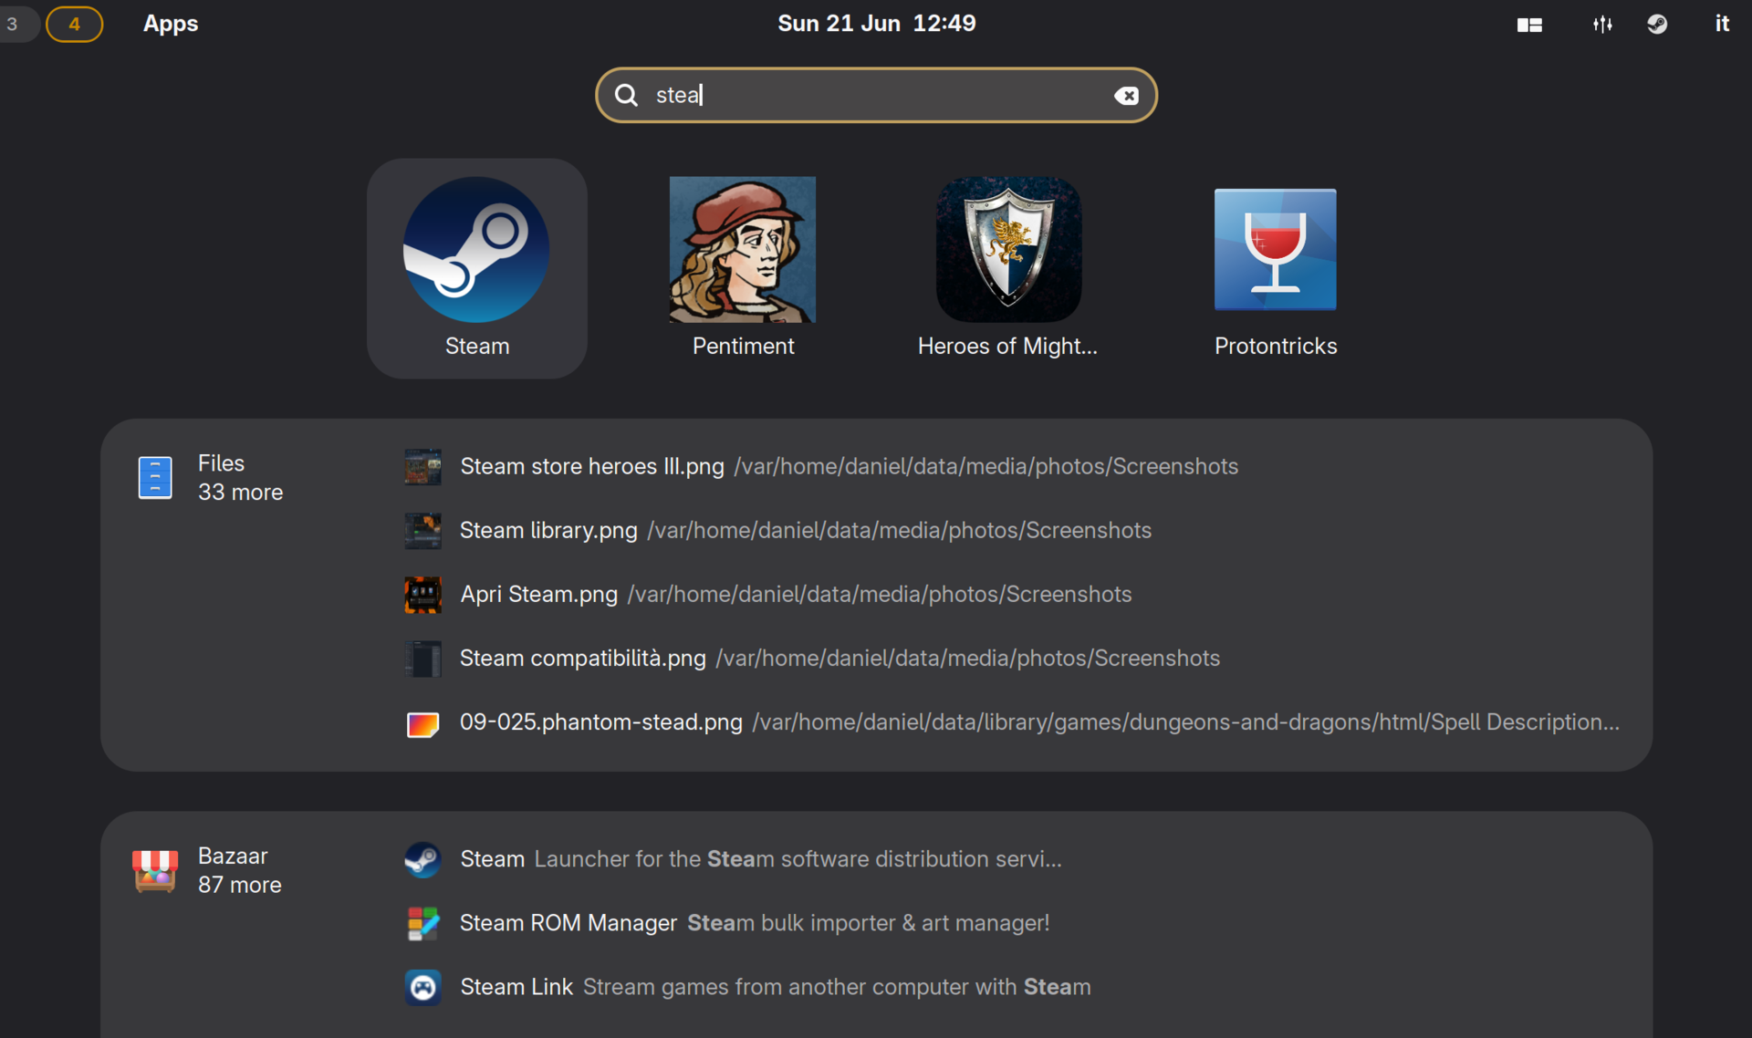
Task: Open the sliders settings tray icon
Action: pos(1602,25)
